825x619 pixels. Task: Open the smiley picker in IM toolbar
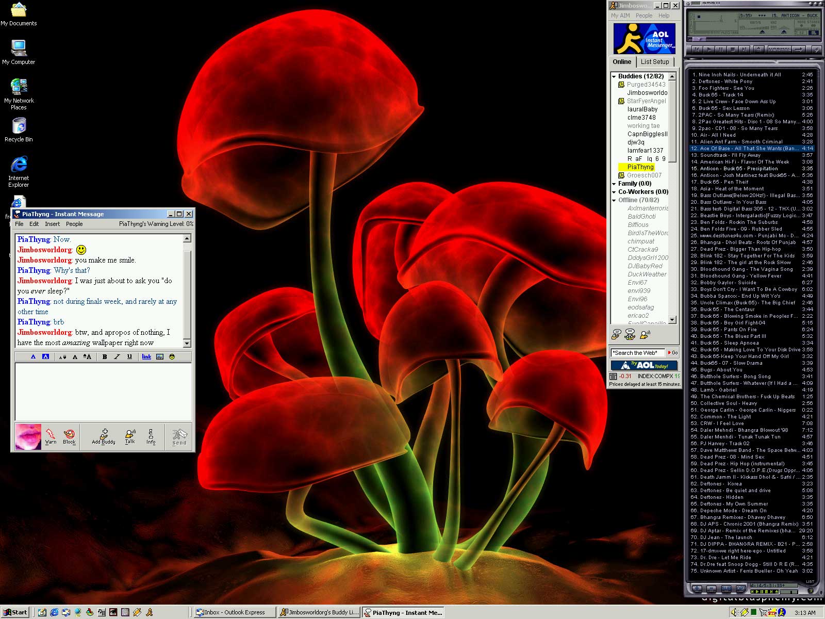click(x=172, y=356)
